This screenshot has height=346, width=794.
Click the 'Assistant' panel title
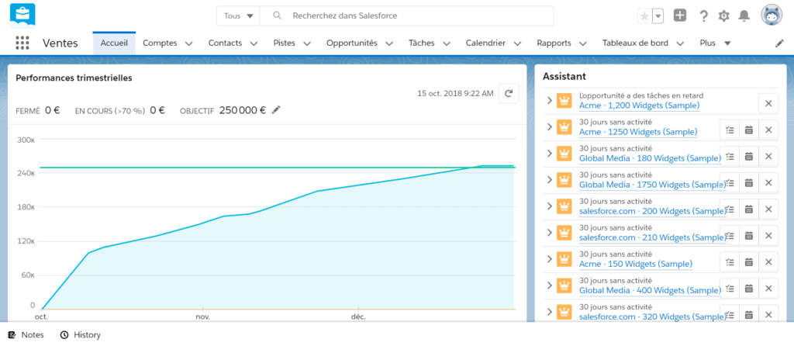(564, 77)
